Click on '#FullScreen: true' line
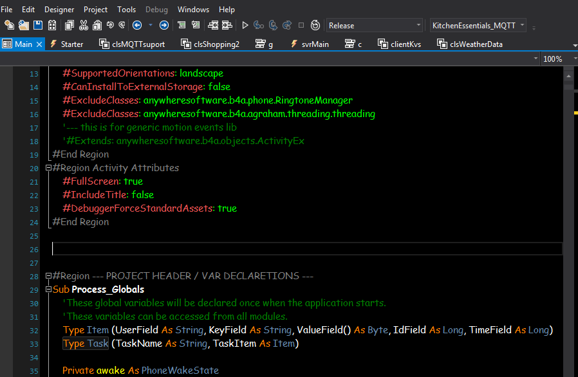The height and width of the screenshot is (377, 578). 103,181
